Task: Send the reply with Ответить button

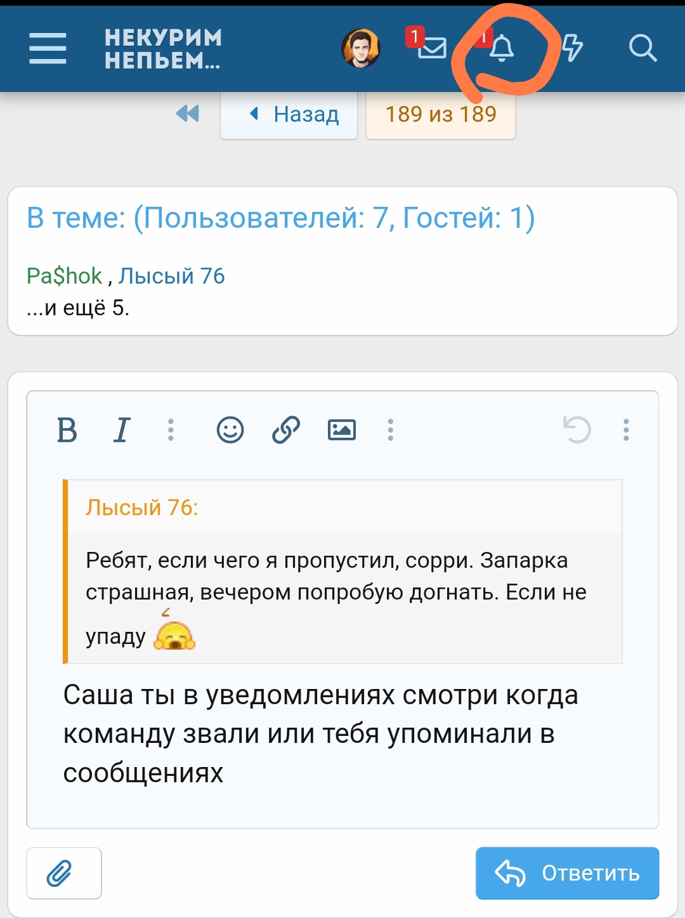Action: pyautogui.click(x=566, y=873)
